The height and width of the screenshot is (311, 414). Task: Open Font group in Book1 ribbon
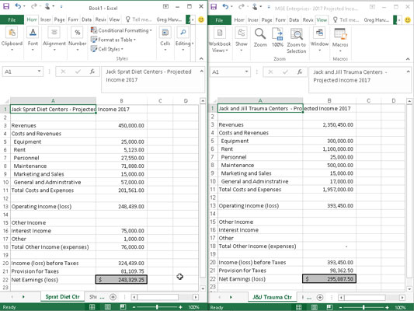coord(33,40)
